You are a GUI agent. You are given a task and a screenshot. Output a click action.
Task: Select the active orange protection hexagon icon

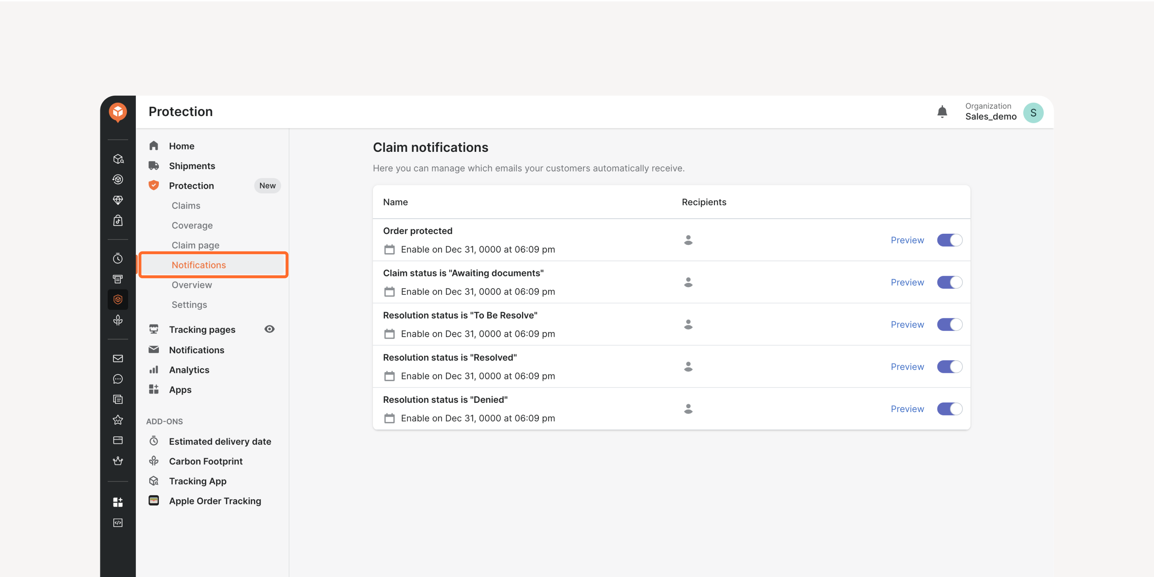(x=118, y=299)
